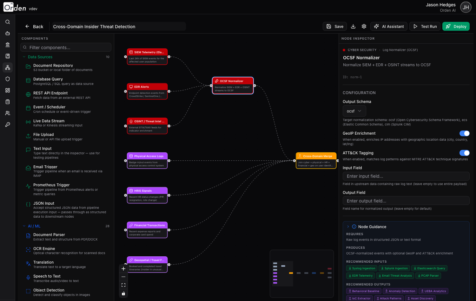
Task: Open the AI Assistant
Action: (389, 26)
